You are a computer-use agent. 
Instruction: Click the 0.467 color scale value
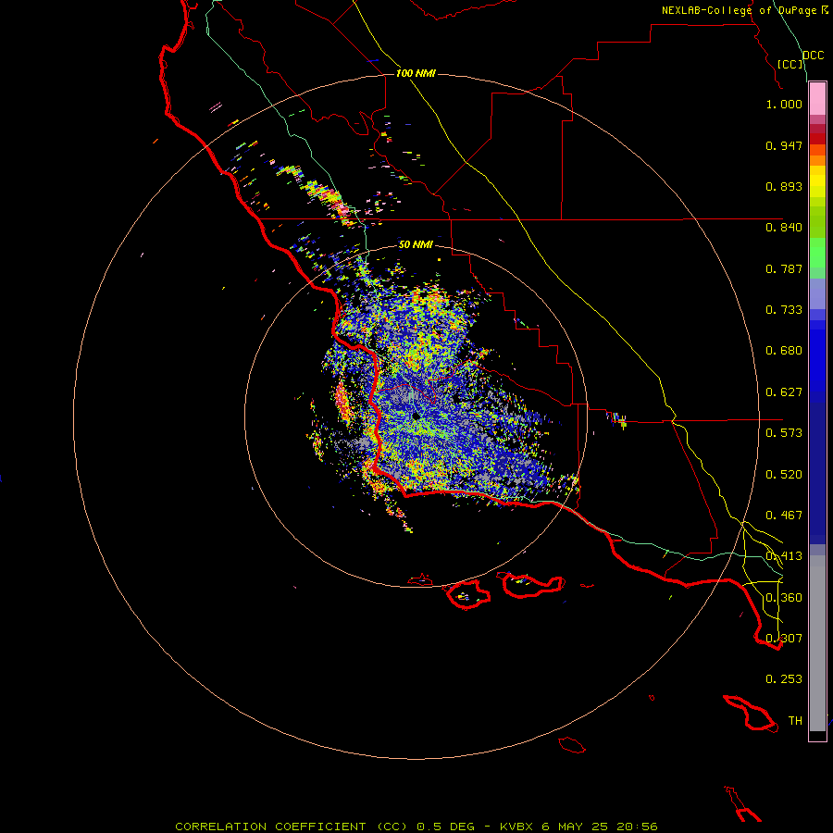pos(784,516)
